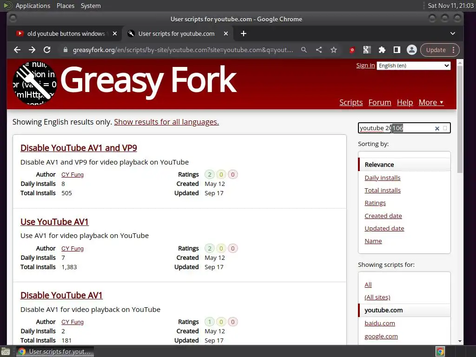
Task: Go to Scripts section
Action: (351, 103)
